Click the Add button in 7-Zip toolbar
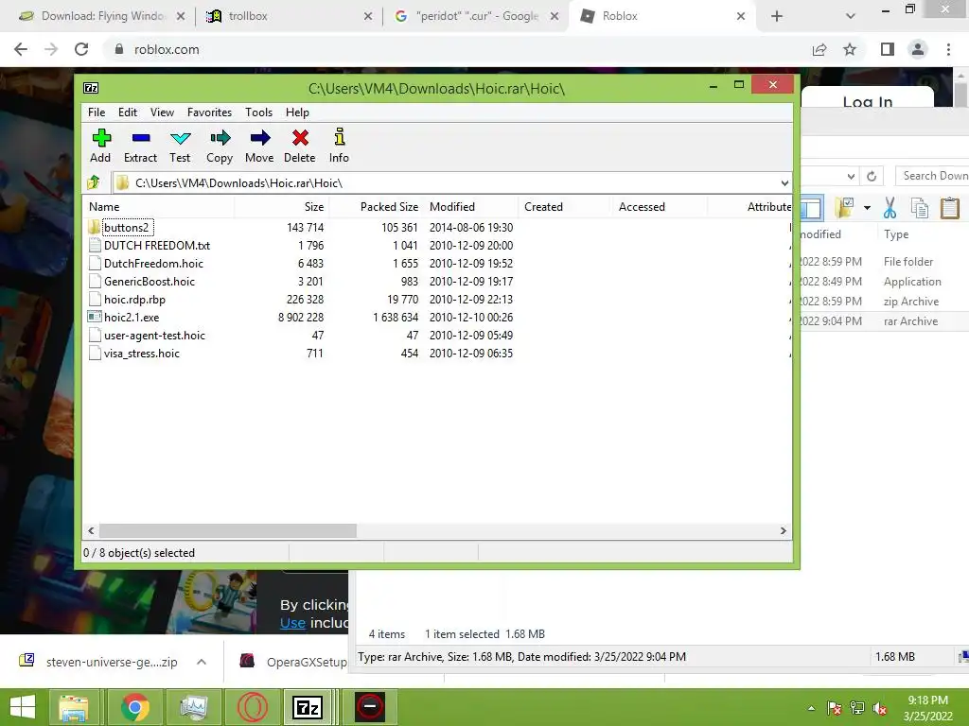Viewport: 969px width, 726px height. coord(100,146)
